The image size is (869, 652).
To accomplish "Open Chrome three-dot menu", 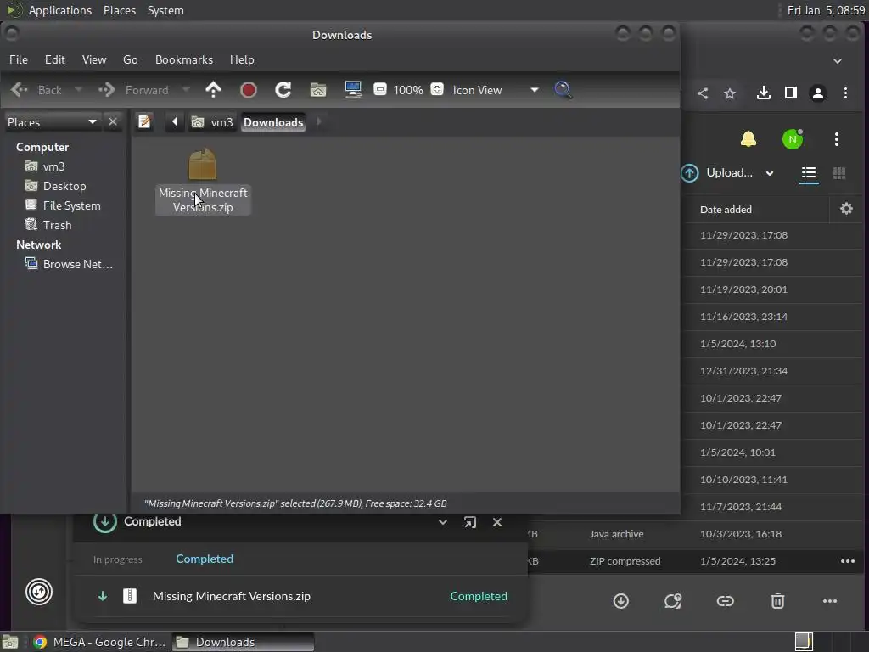I will 845,93.
